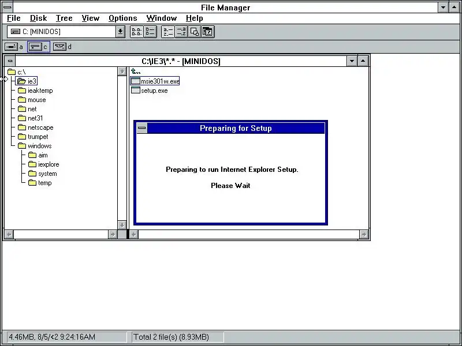
Task: Click the tree pane scroll down arrow
Action: [122, 225]
